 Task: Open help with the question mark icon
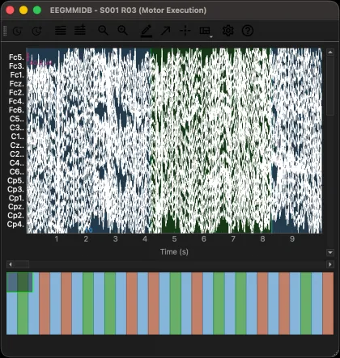[248, 31]
